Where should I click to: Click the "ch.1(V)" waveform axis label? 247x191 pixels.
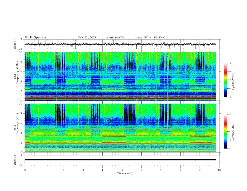15,44
